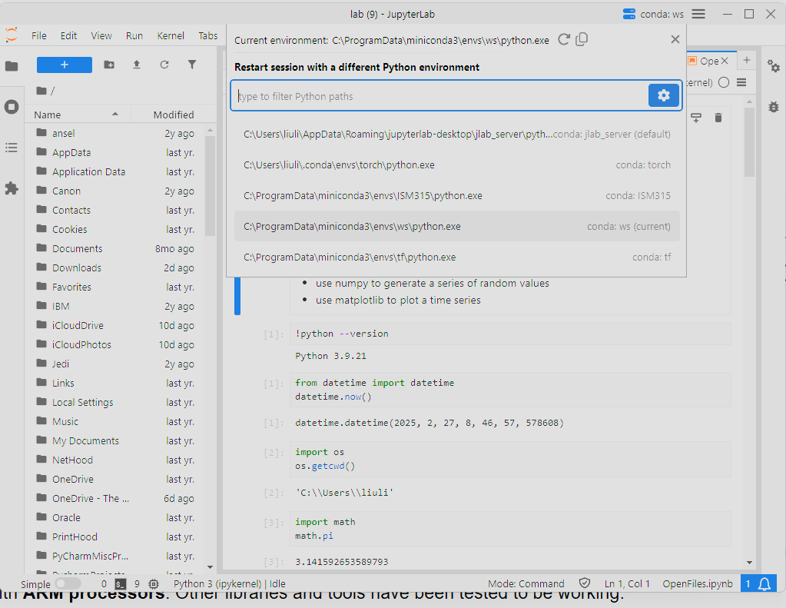
Task: Open the debugger panel bug icon
Action: tap(774, 107)
